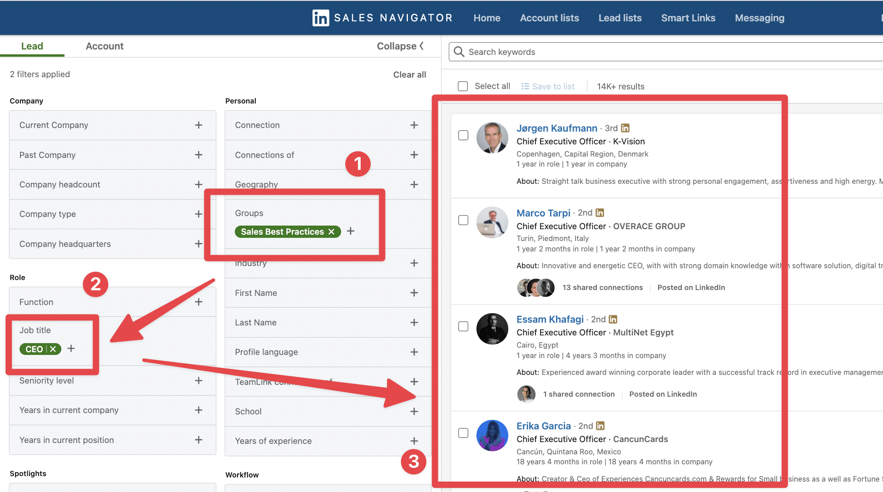883x492 pixels.
Task: View Marco Tarpi's shared connections avatars
Action: coord(536,288)
